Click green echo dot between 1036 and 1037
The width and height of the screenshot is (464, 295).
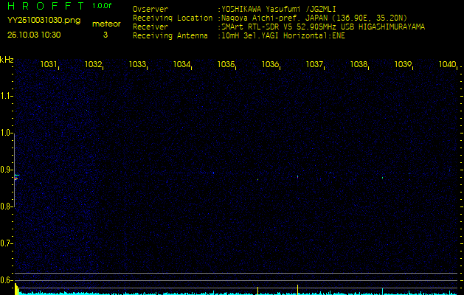[297, 177]
